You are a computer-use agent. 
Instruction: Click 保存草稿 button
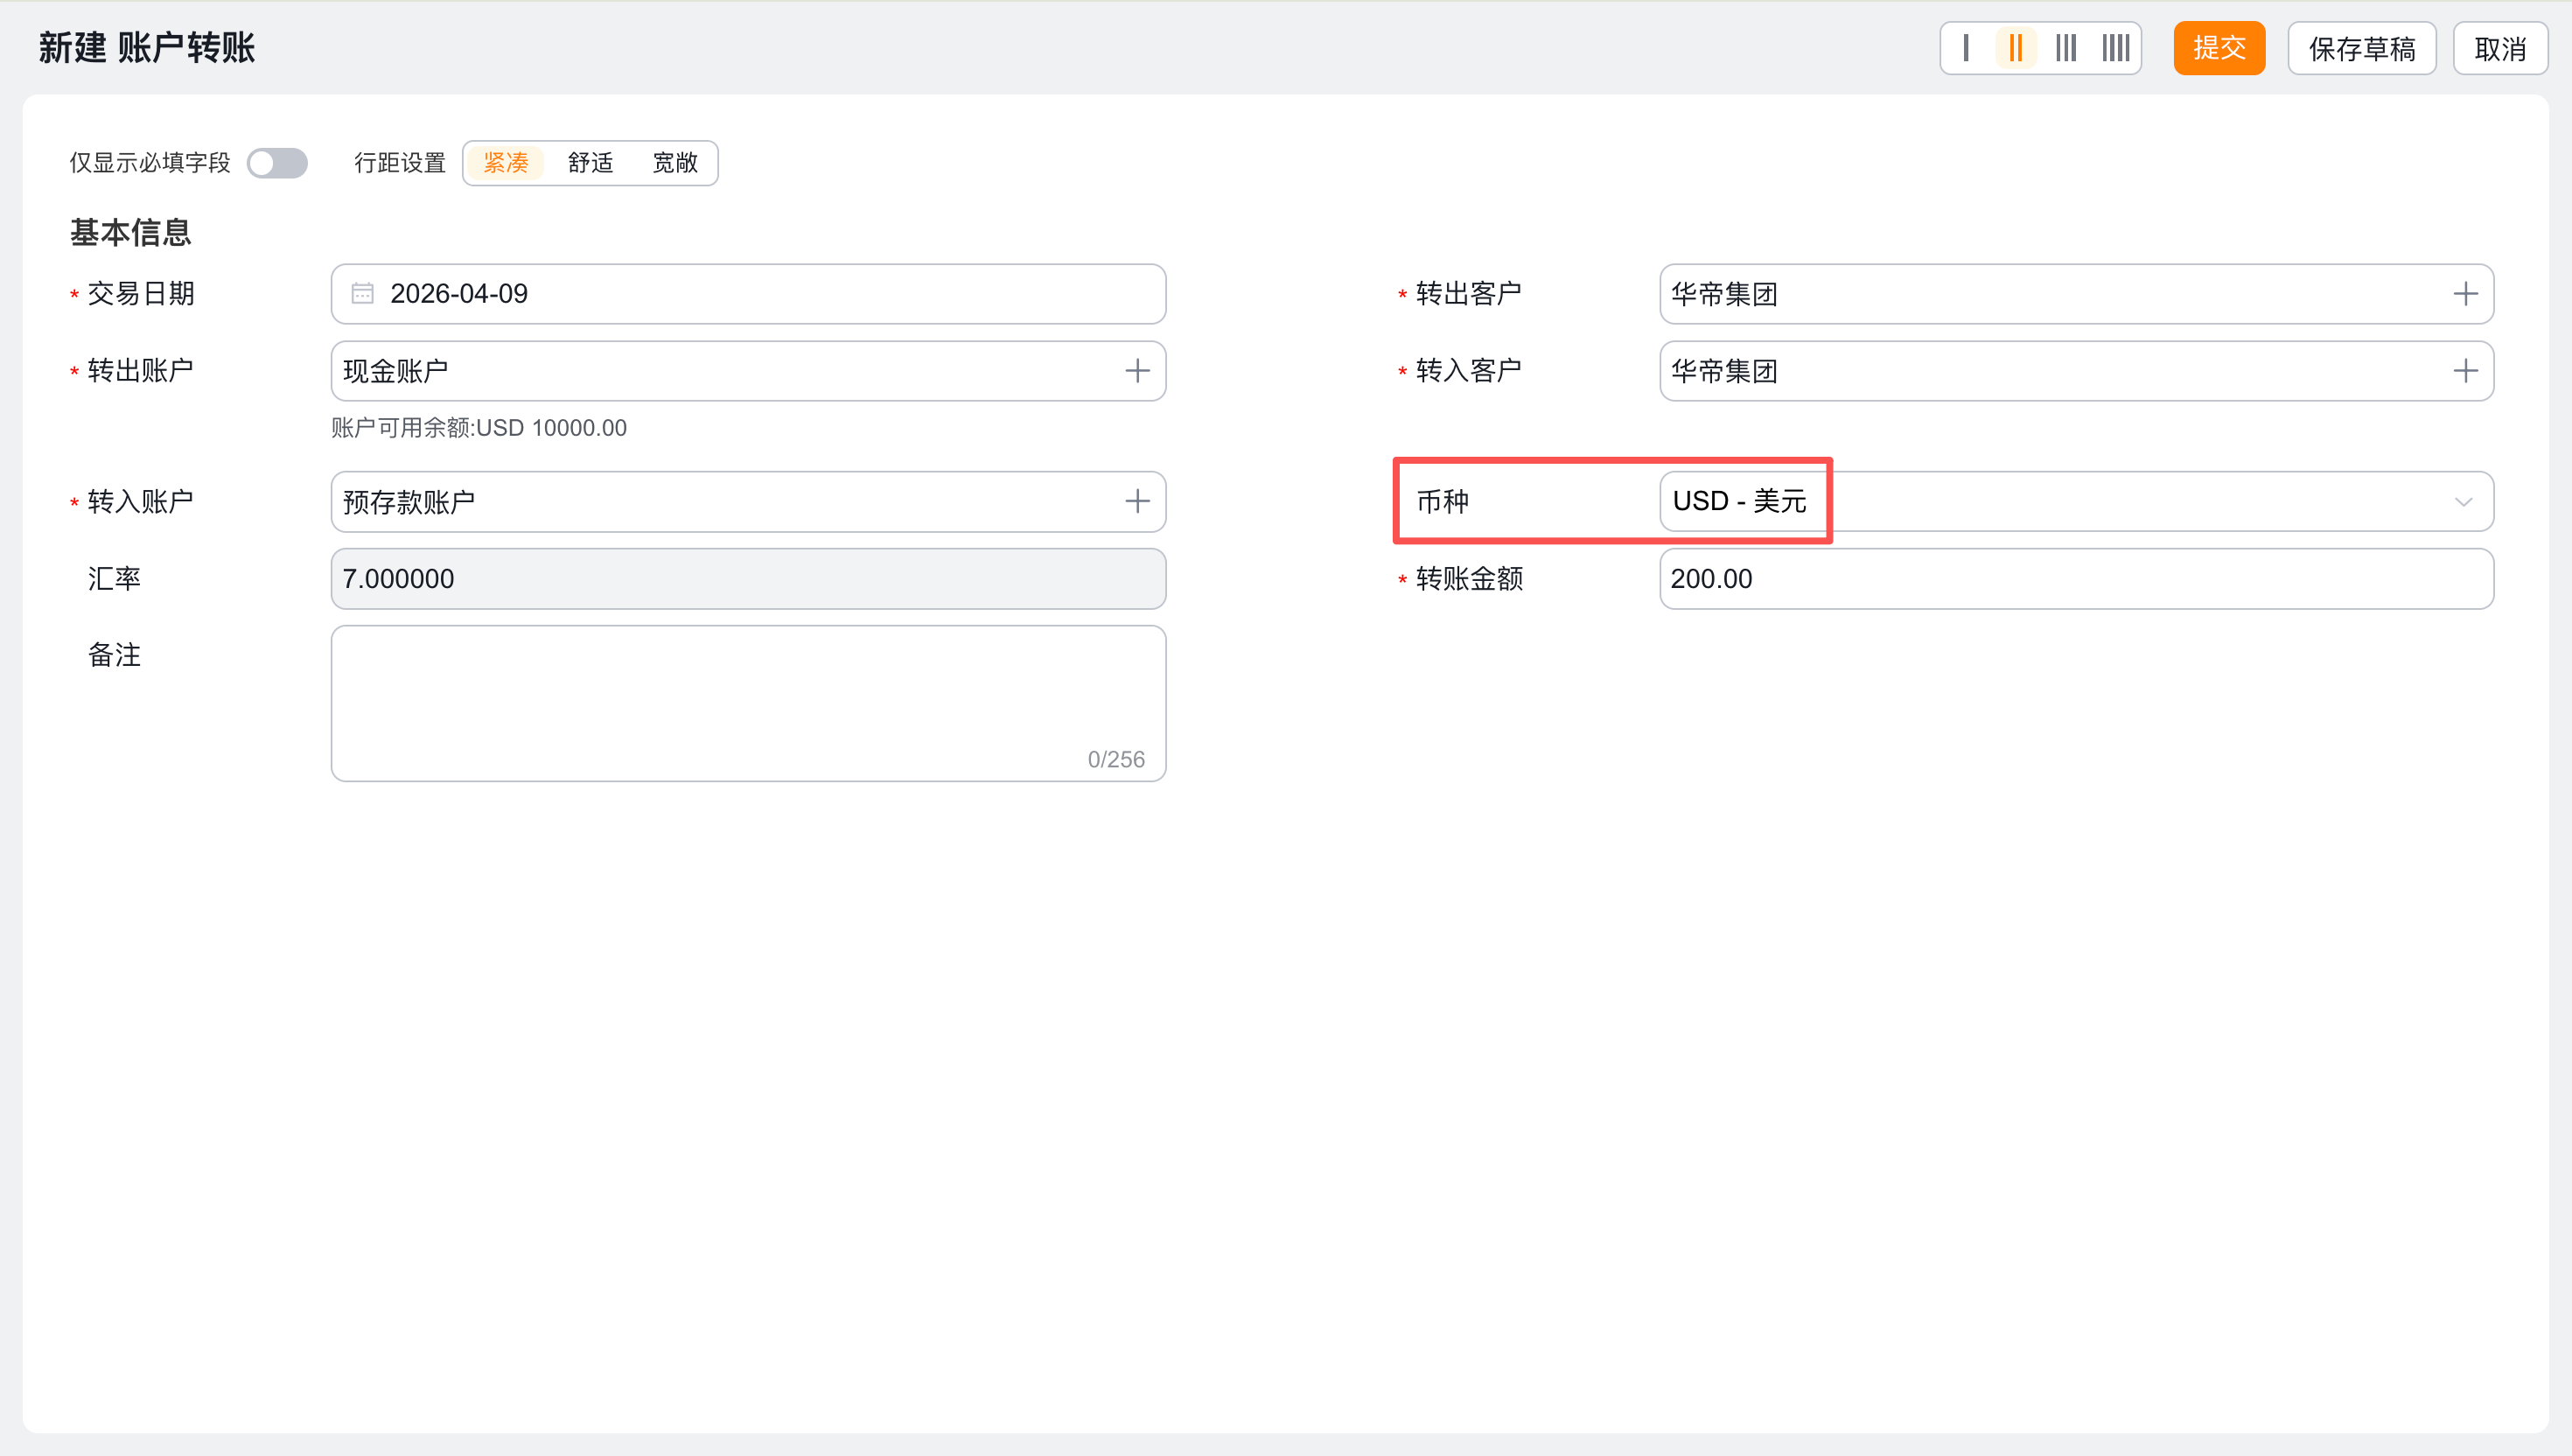pos(2361,48)
